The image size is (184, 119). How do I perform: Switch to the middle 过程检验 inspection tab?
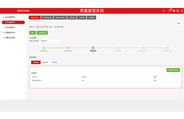(x=45, y=62)
